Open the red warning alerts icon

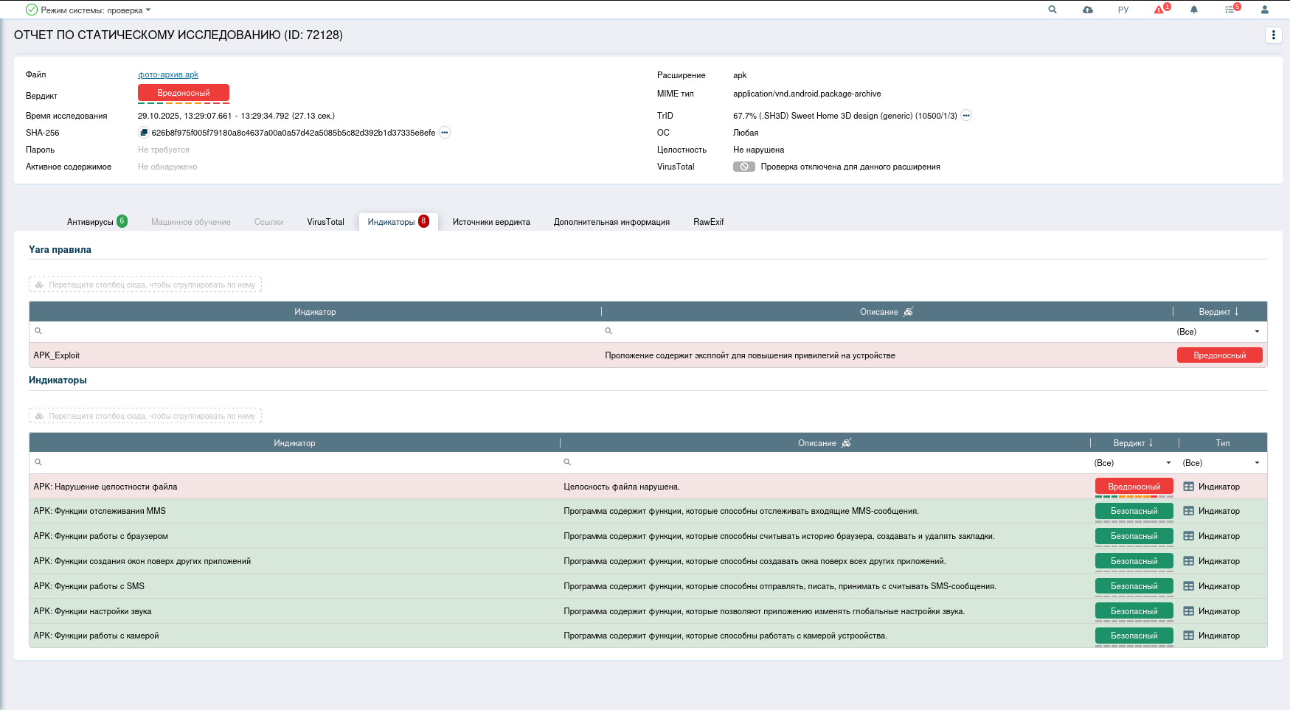tap(1159, 10)
